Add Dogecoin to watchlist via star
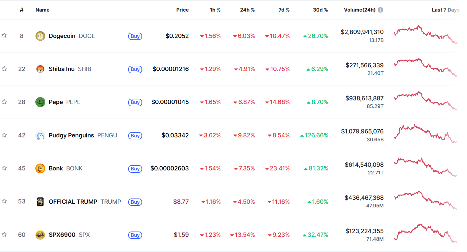 click(x=4, y=36)
